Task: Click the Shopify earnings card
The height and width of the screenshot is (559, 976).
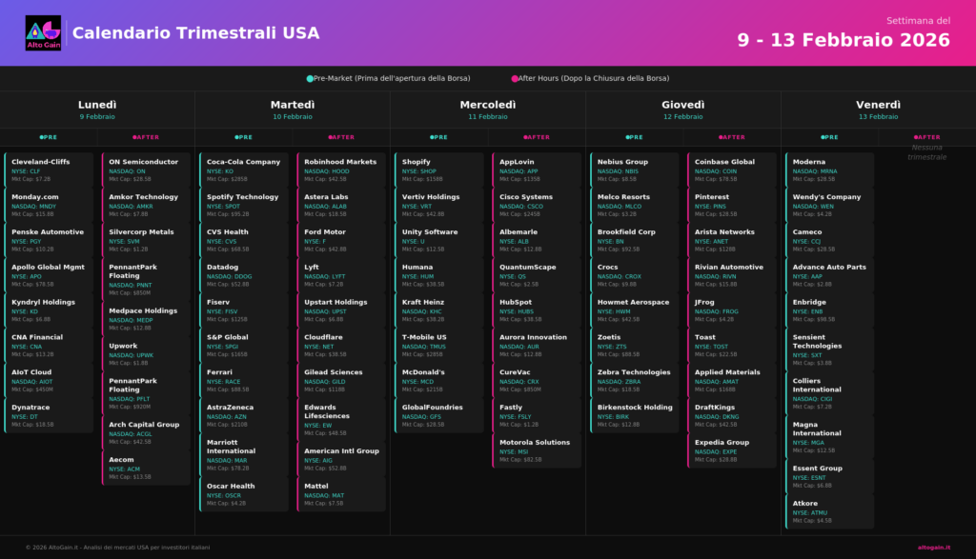Action: pyautogui.click(x=439, y=170)
